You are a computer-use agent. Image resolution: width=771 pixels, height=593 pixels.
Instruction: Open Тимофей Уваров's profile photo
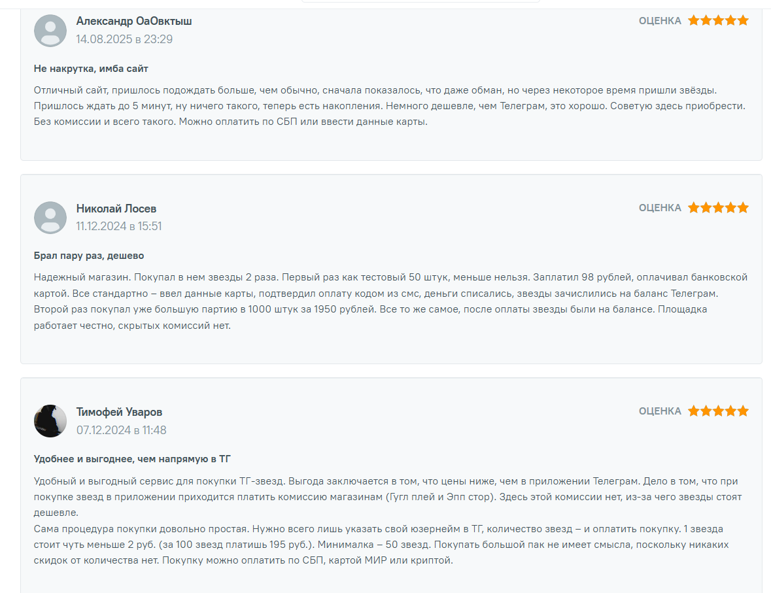50,421
